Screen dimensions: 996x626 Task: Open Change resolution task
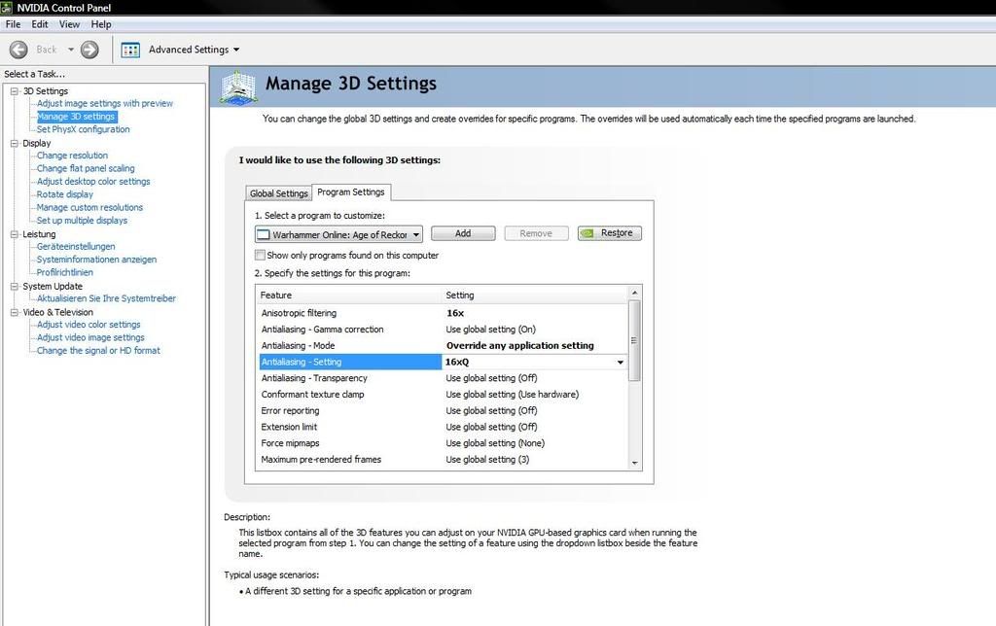pos(72,156)
